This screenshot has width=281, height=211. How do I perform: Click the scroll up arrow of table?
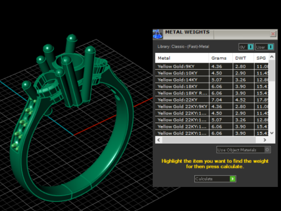coord(272,57)
